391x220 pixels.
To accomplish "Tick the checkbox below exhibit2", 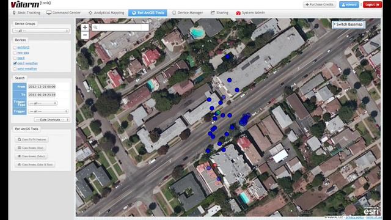I will point(15,53).
